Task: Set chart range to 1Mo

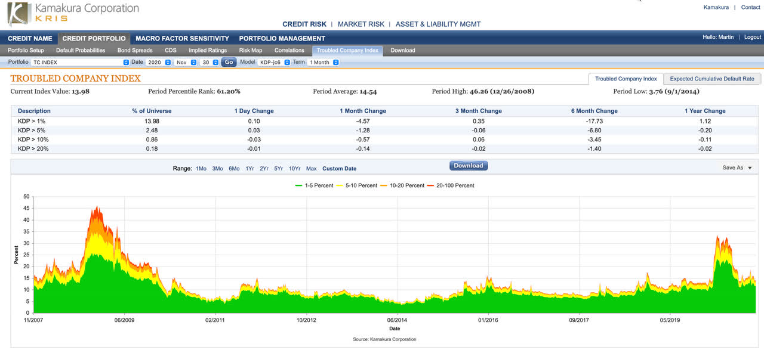Action: (x=201, y=169)
